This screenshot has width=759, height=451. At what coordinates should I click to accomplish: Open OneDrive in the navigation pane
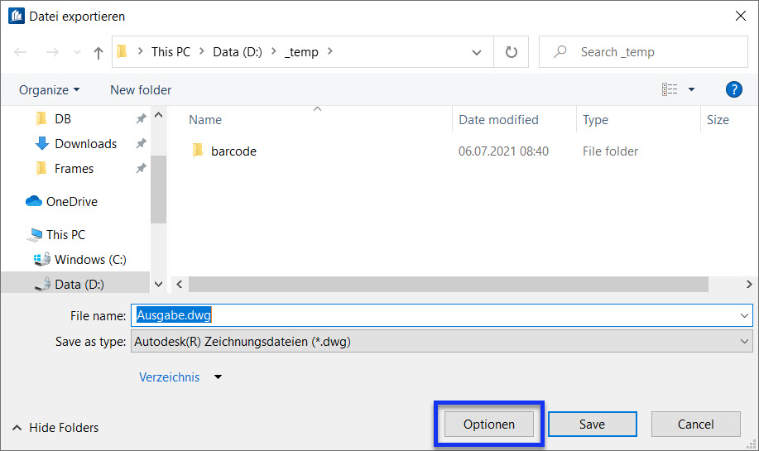tap(72, 201)
